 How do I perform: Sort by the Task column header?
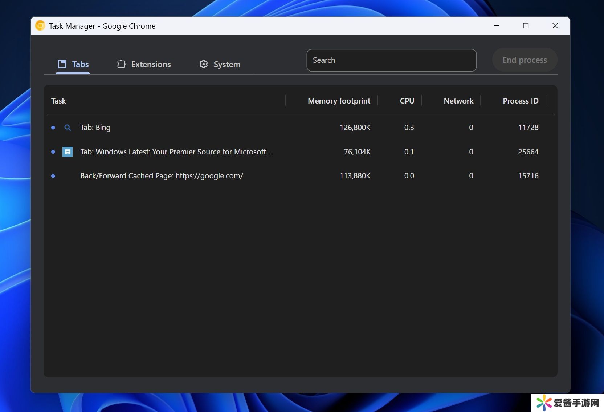click(58, 101)
